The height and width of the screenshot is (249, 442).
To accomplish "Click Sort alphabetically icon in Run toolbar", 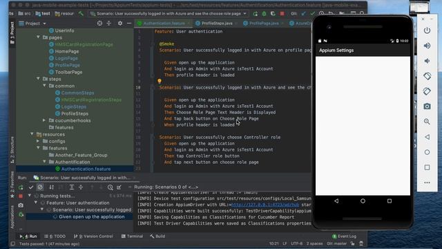I will [x=51, y=187].
